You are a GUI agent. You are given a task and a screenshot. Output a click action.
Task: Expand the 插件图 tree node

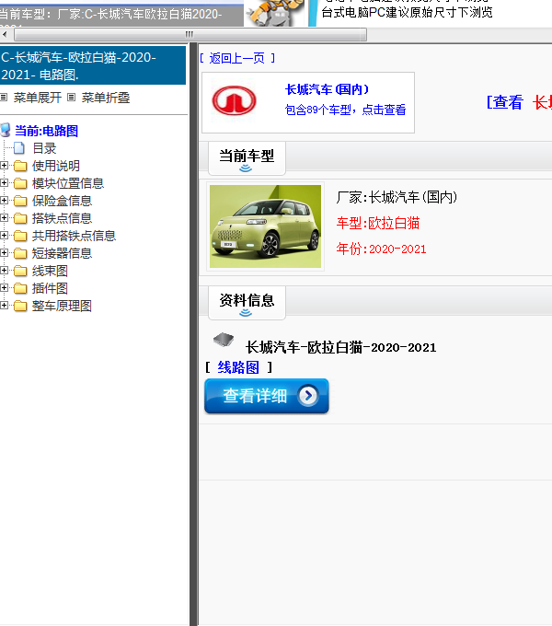pos(4,288)
